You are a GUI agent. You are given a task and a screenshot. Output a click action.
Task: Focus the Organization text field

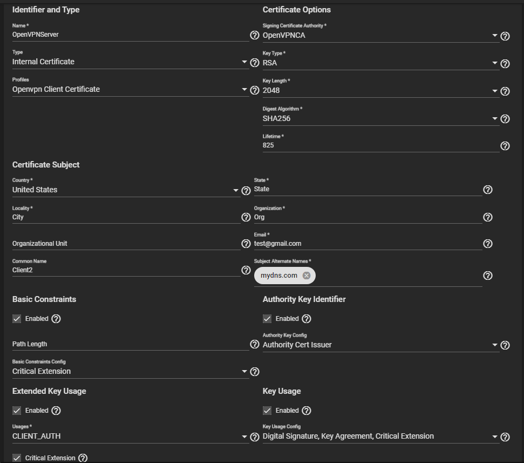367,217
